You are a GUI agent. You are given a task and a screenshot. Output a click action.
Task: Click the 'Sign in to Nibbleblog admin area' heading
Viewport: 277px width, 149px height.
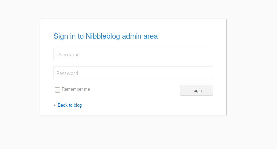pos(106,36)
